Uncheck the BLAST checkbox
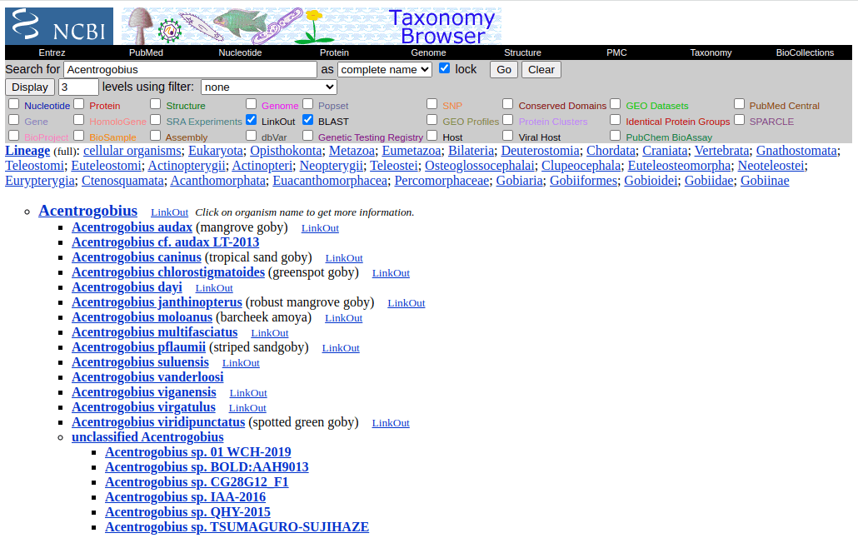Screen dimensions: 858x548 tap(308, 120)
